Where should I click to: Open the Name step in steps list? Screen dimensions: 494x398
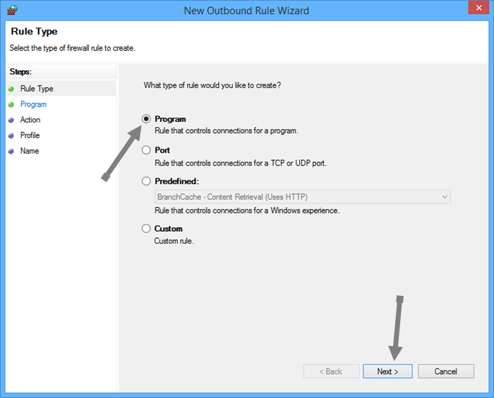click(30, 151)
